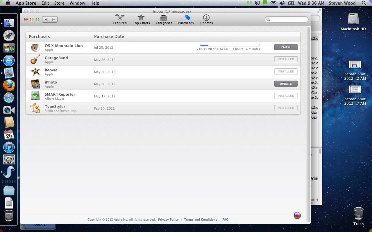372x232 pixels.
Task: Click the iMovie star icon
Action: point(35,72)
